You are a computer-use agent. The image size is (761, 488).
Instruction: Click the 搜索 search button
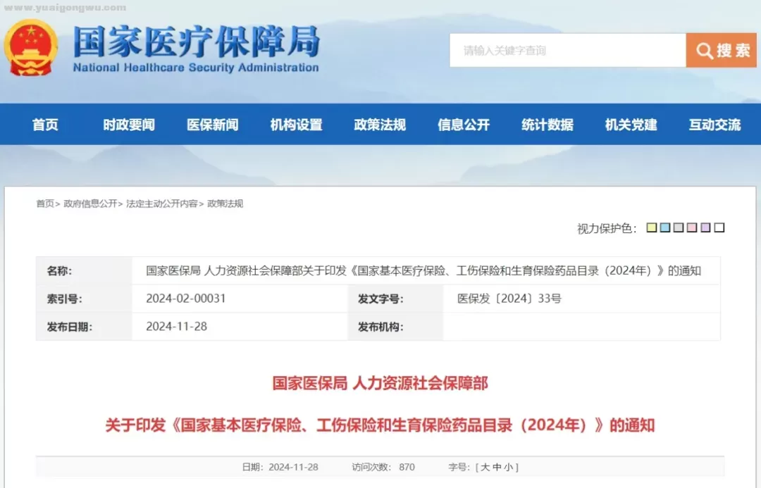(722, 50)
